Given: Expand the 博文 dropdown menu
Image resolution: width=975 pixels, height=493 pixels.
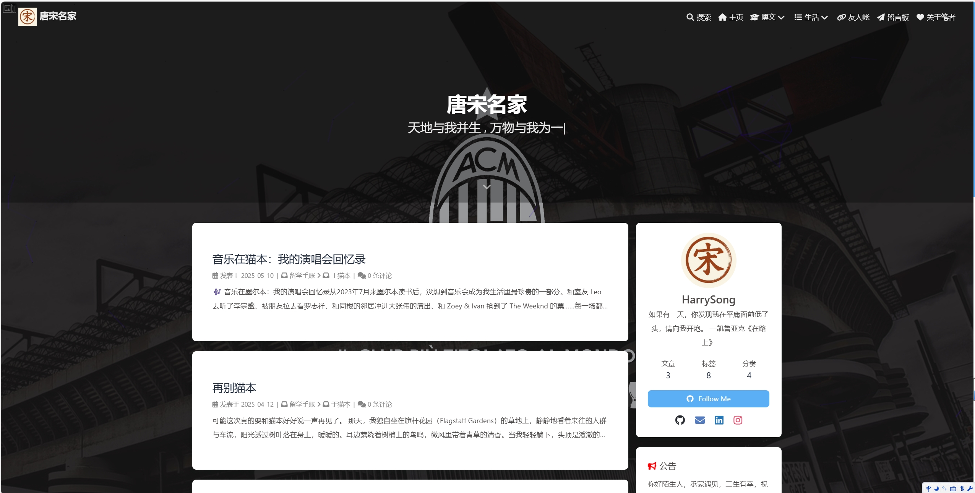Looking at the screenshot, I should [767, 17].
